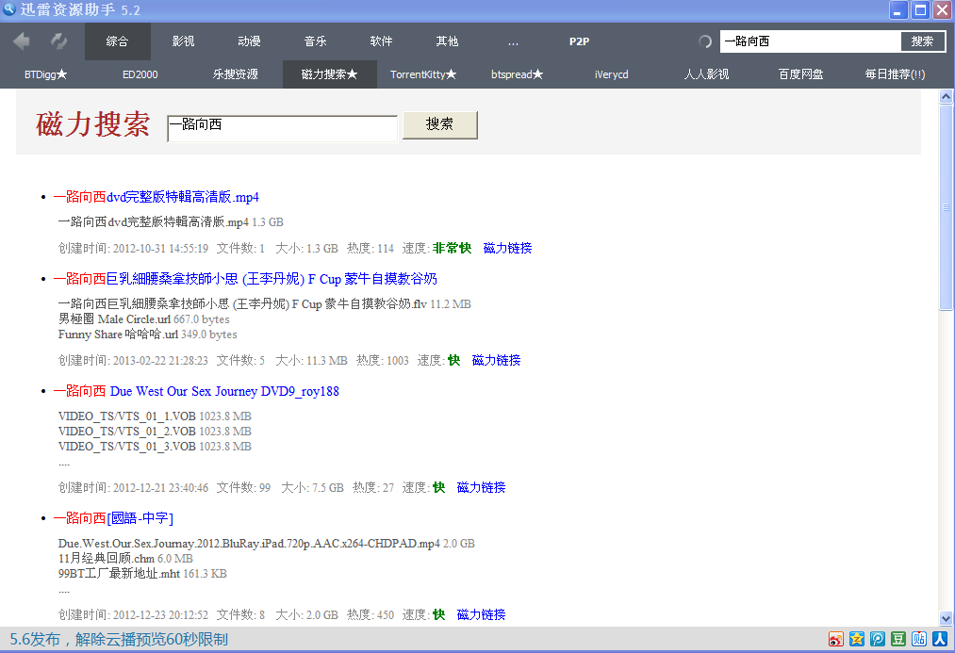The height and width of the screenshot is (653, 955).
Task: Open result 一路向西巨乳細腰桑拿技師小思 title
Action: (x=245, y=279)
